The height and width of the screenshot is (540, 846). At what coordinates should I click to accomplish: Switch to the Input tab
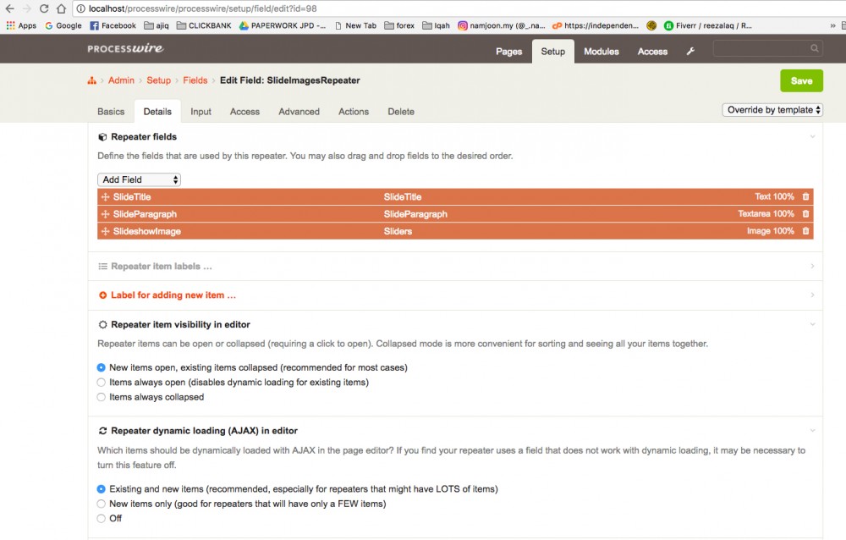(201, 112)
